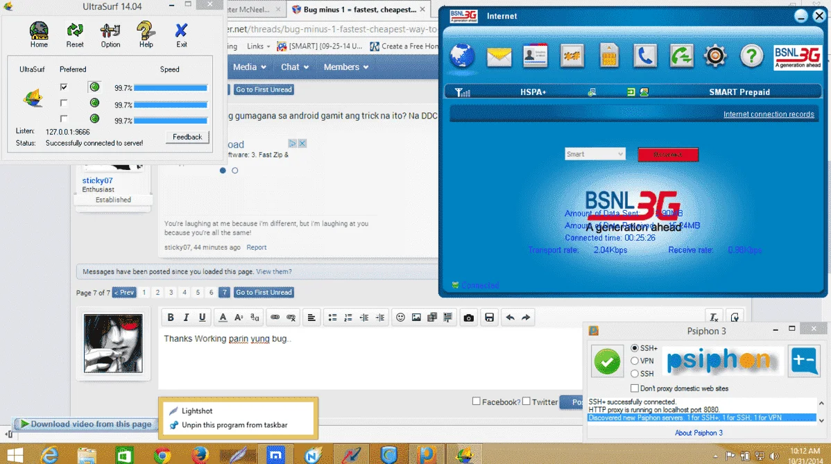Viewport: 831px width, 464px height.
Task: Click the UltraSurf Feedback button
Action: [x=187, y=137]
